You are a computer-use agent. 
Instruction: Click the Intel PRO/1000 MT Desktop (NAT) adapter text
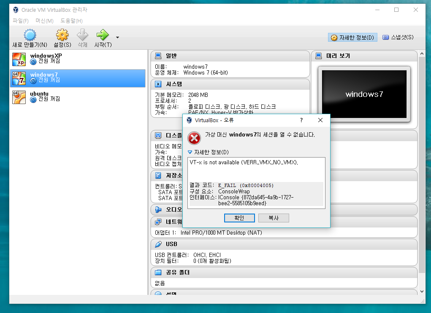[221, 233]
